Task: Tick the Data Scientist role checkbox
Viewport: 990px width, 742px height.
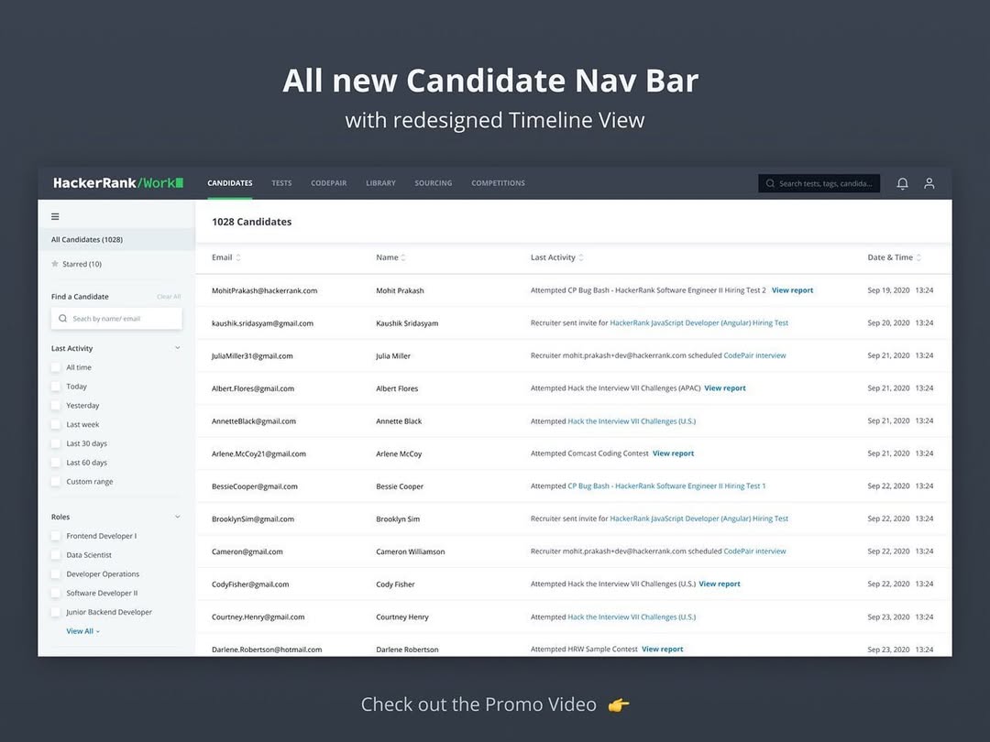Action: point(56,555)
